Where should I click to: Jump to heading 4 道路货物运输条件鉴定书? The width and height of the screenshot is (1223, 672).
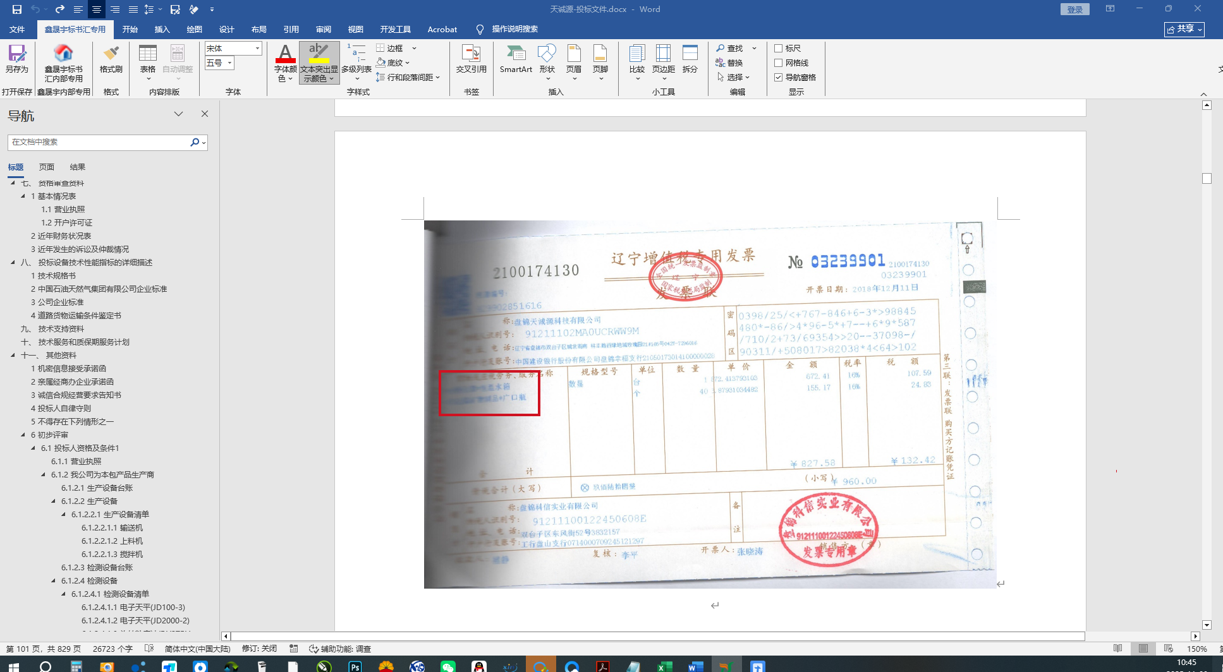click(76, 316)
